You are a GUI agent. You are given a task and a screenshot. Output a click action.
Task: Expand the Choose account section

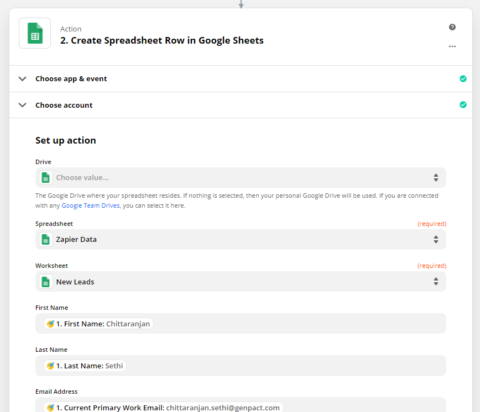click(x=22, y=105)
